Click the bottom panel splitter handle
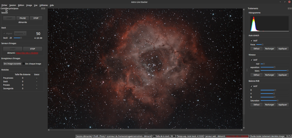 146,133
